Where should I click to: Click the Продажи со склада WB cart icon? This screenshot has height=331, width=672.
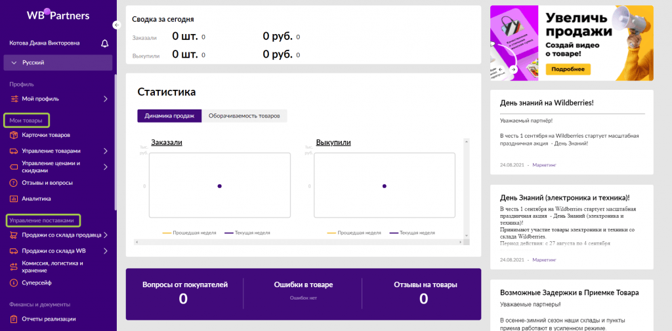(x=14, y=251)
